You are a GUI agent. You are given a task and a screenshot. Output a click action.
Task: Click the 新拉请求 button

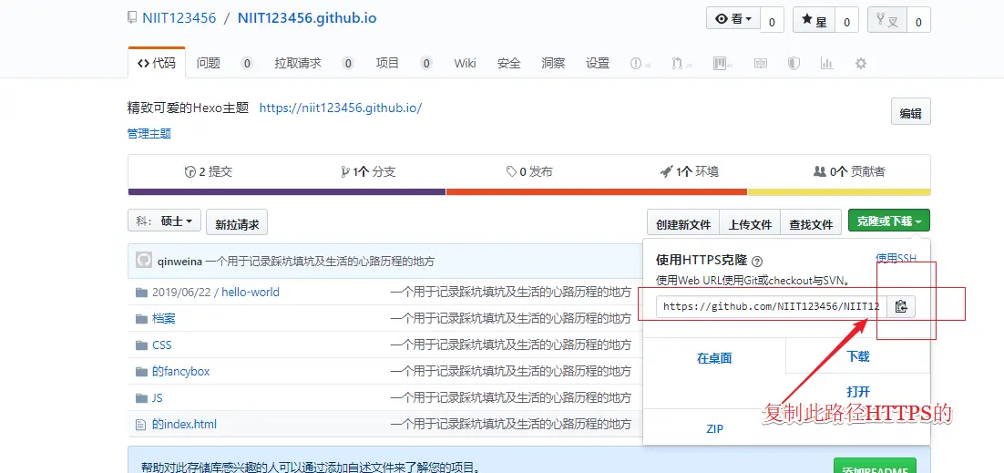pos(237,222)
